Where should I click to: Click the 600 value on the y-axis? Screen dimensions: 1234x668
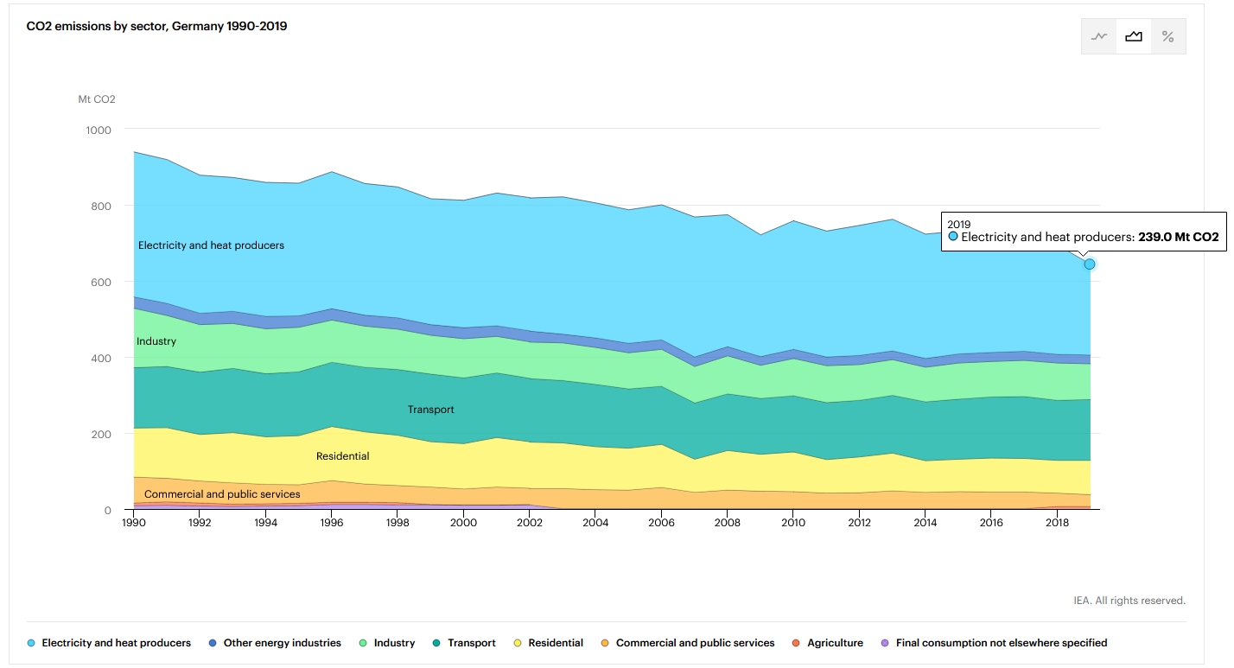coord(103,282)
